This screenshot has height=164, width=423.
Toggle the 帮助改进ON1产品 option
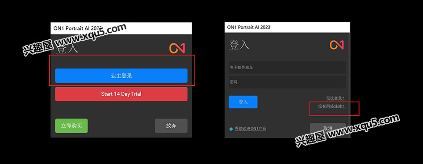pos(231,129)
